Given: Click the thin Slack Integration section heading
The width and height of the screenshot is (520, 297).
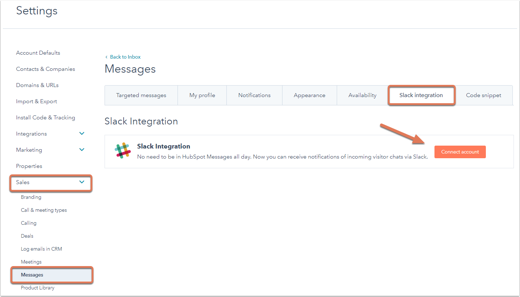Looking at the screenshot, I should pyautogui.click(x=141, y=121).
